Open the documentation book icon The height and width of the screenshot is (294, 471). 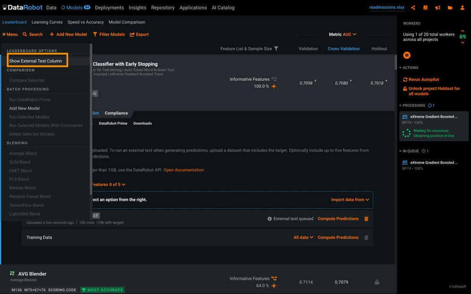tap(425, 8)
